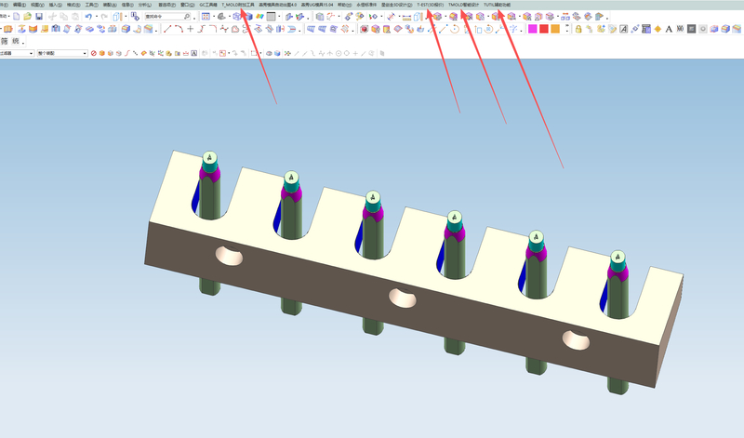Click the first orange block feature icon
Image resolution: width=744 pixels, height=438 pixels.
click(8, 29)
